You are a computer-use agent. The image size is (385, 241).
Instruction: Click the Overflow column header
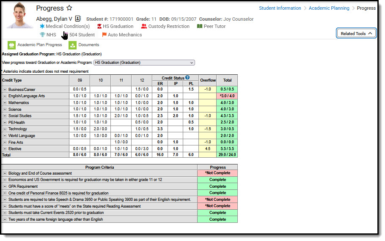click(208, 80)
